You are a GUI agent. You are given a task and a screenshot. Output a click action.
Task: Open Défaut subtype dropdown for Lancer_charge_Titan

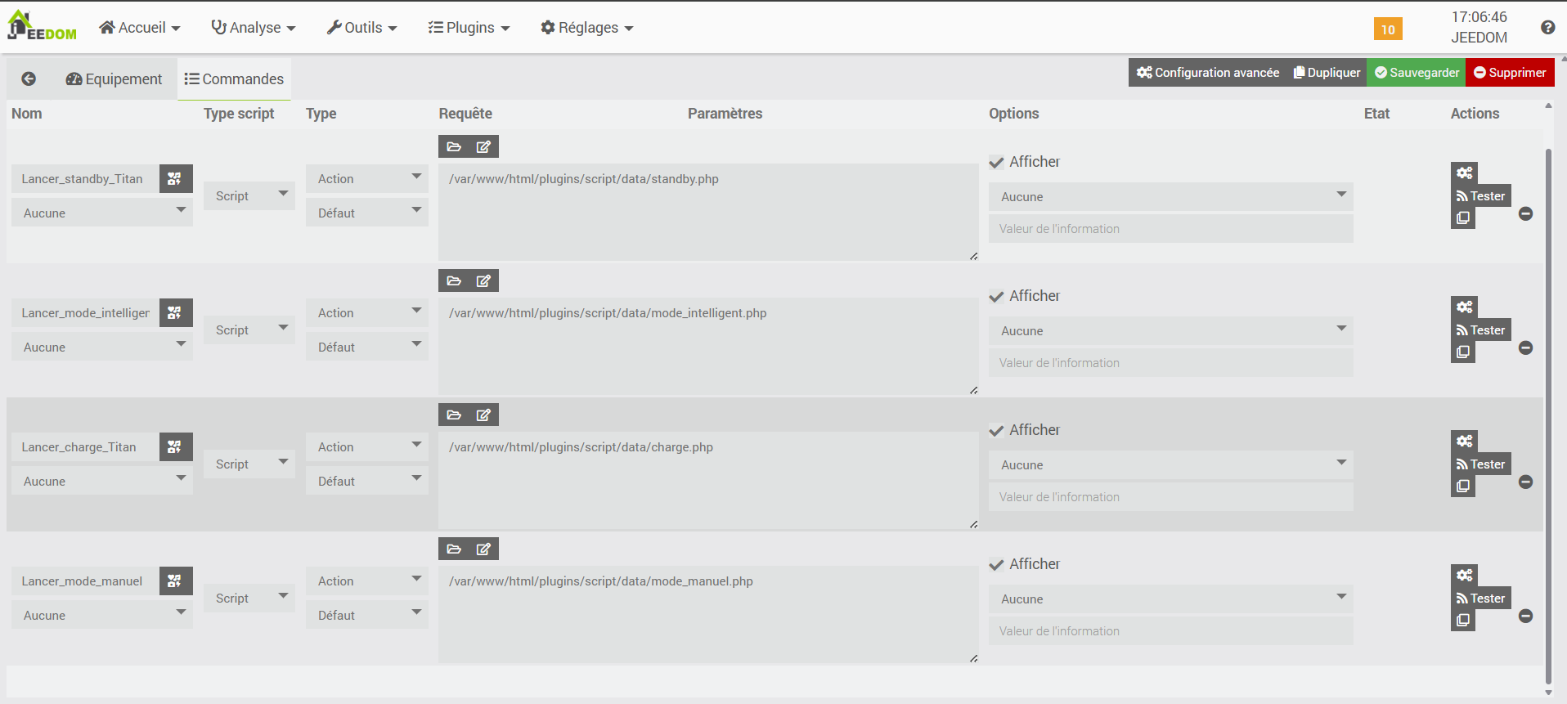[x=366, y=482]
